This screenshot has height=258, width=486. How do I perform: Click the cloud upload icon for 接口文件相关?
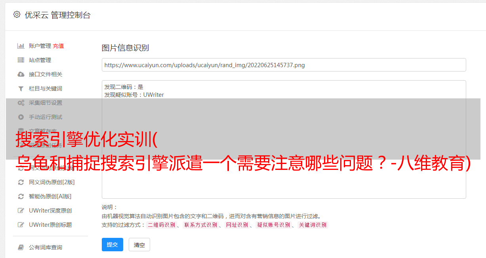click(21, 74)
